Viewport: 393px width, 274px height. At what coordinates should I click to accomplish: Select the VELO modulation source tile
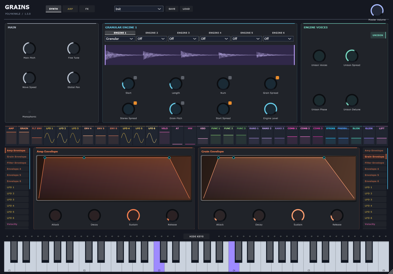164,135
